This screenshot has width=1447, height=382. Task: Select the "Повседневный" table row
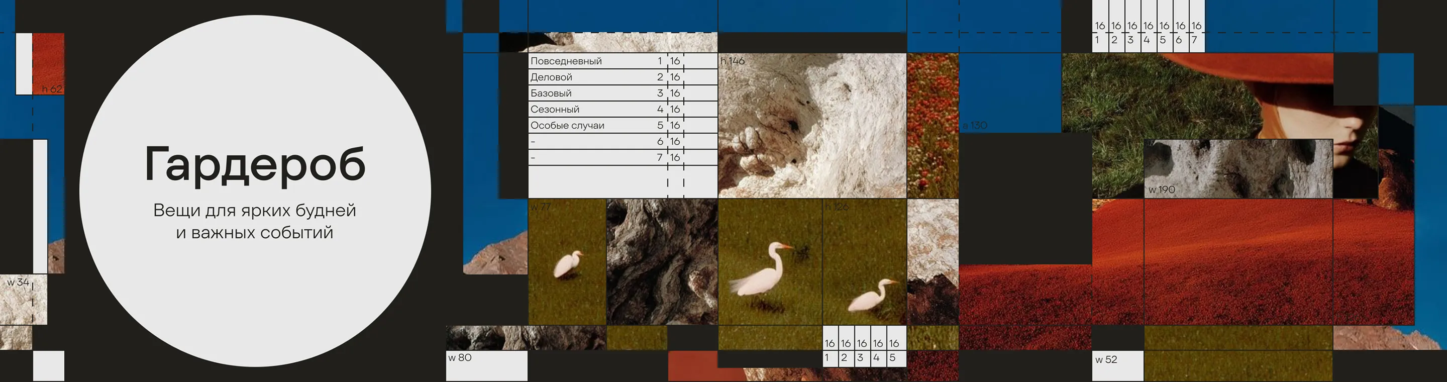pos(623,61)
